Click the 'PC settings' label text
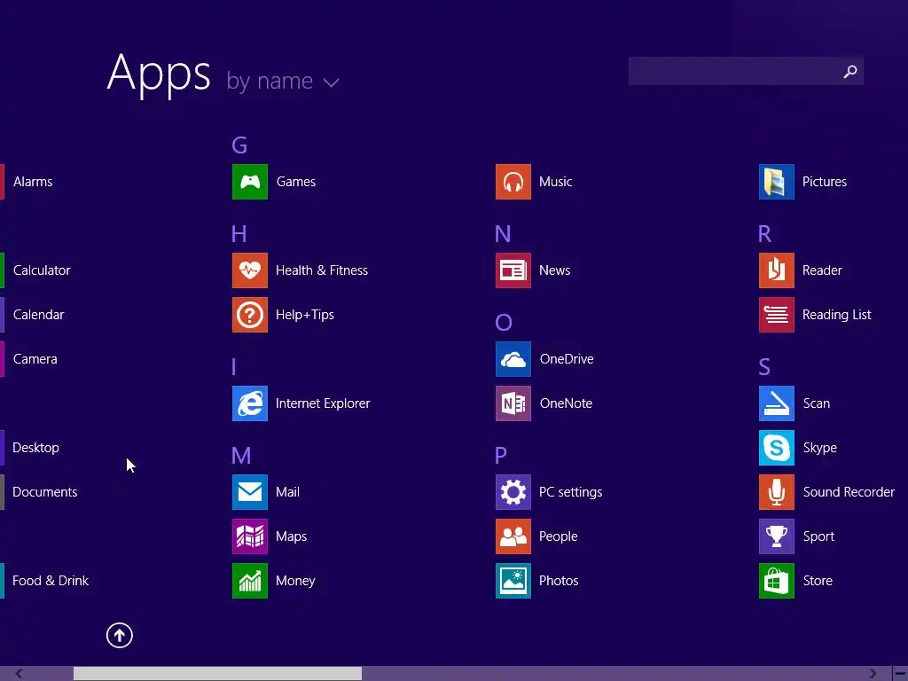 [570, 492]
